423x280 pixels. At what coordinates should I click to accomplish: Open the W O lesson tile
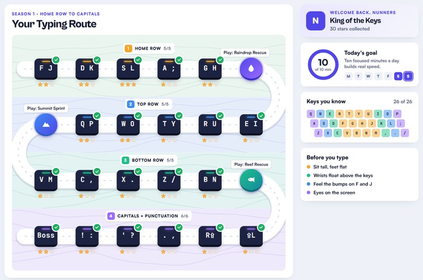pos(128,125)
